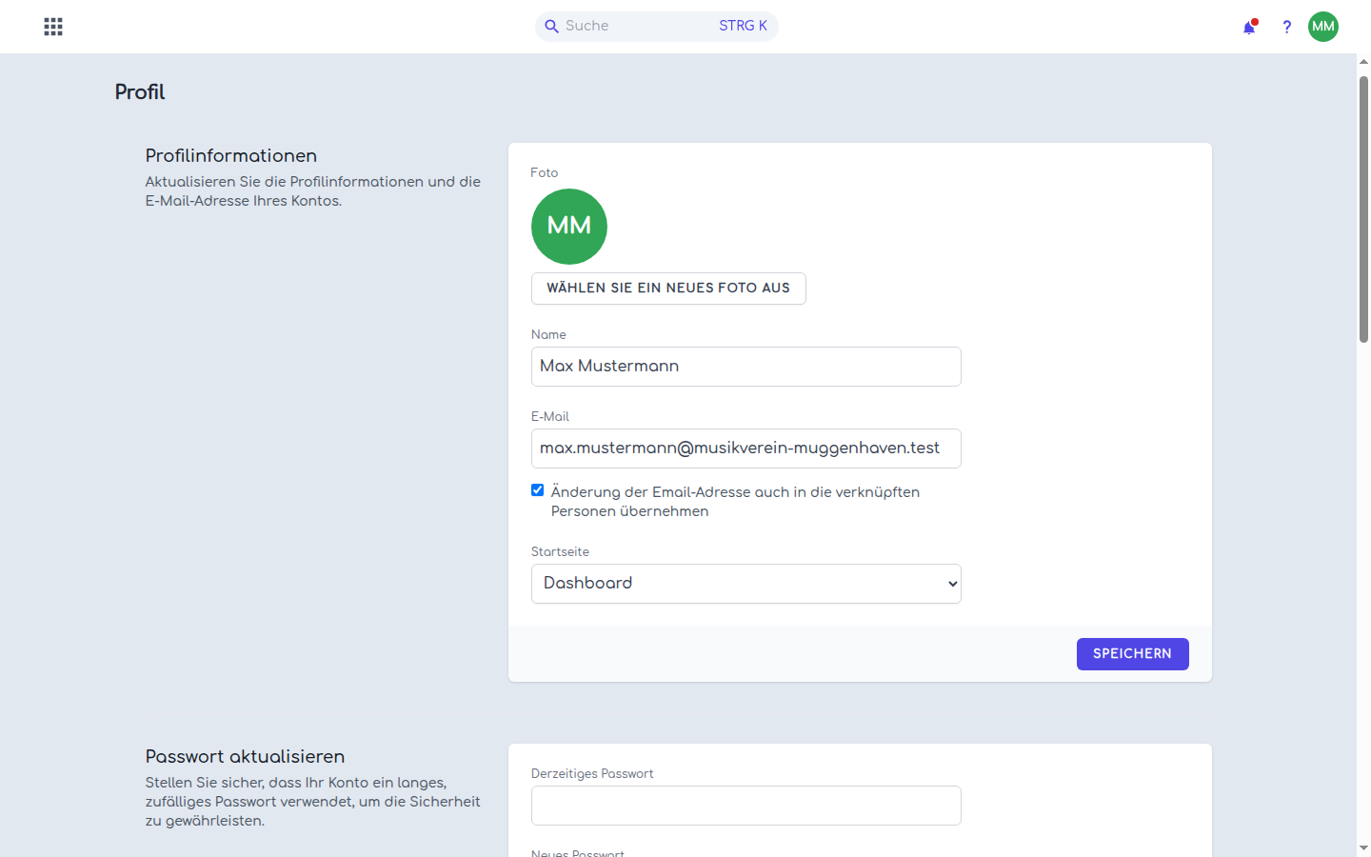Click the large MM profile photo
This screenshot has height=857, width=1371.
[569, 227]
